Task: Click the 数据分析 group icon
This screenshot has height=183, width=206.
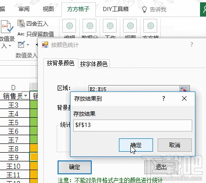Action: tap(90, 26)
